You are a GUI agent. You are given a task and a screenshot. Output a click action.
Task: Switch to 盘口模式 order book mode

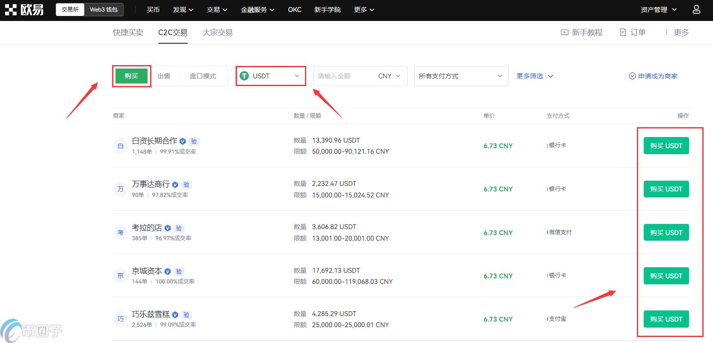[x=203, y=76]
